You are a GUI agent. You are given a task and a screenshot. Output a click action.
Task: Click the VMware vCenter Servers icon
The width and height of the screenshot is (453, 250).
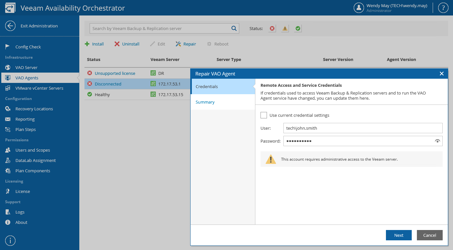(8, 88)
